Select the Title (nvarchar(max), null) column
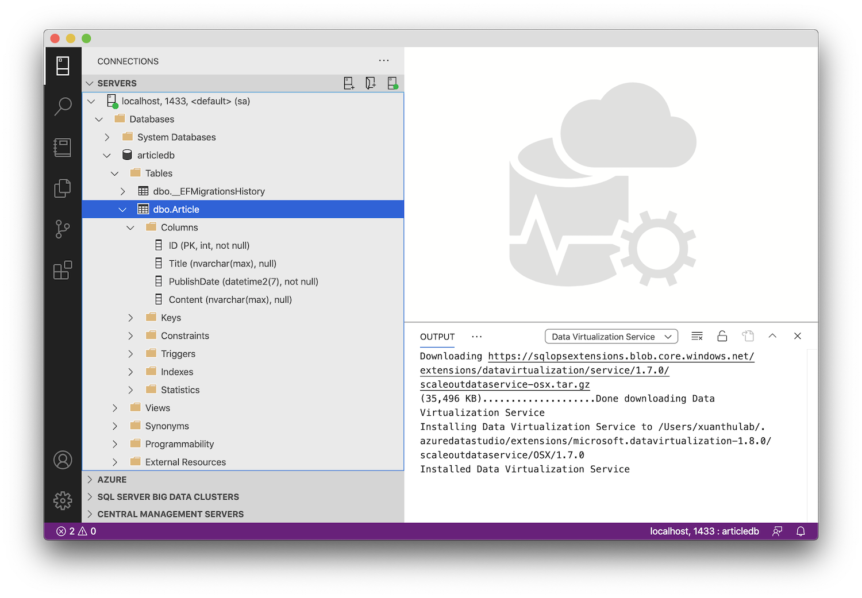The height and width of the screenshot is (598, 862). pos(243,264)
